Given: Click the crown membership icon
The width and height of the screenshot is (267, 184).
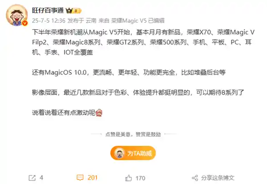Looking at the screenshot, I should [x=69, y=11].
